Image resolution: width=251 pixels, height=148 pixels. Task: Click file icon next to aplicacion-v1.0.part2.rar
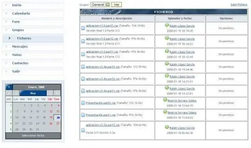tap(83, 41)
